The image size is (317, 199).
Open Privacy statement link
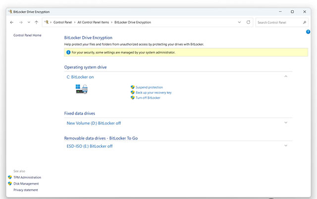(x=26, y=190)
